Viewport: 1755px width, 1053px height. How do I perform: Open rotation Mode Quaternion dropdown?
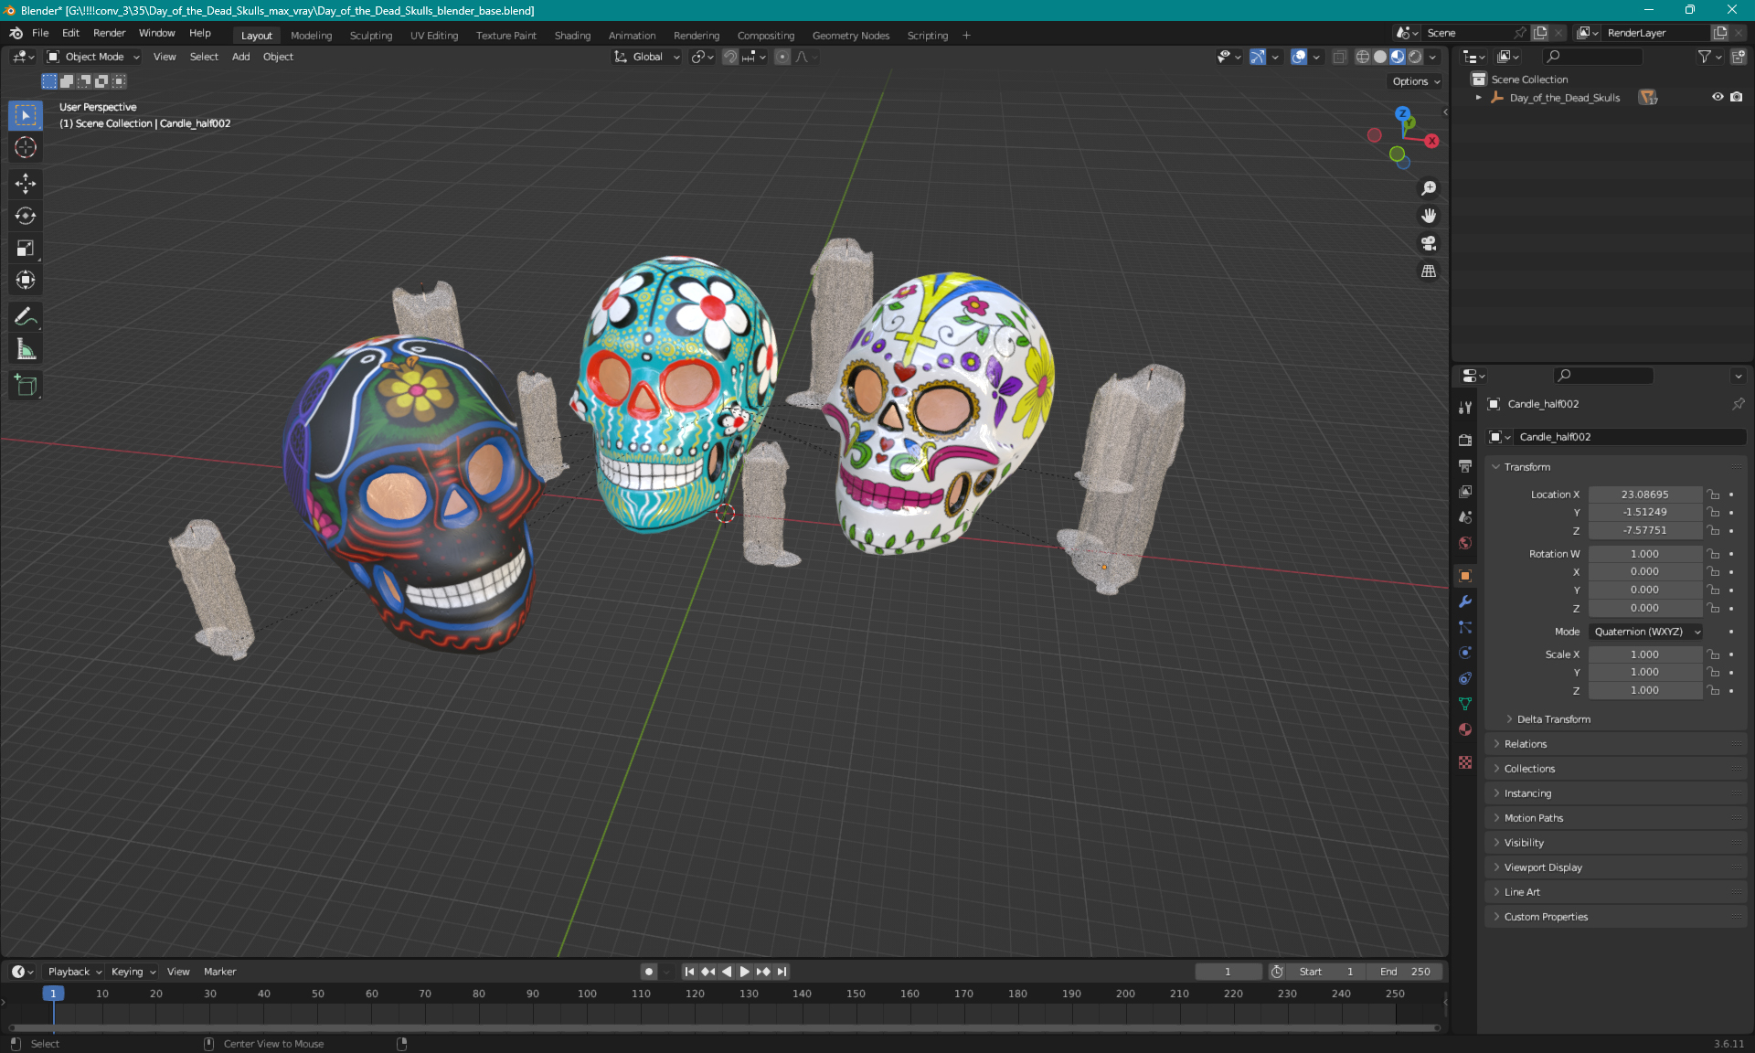click(x=1646, y=632)
